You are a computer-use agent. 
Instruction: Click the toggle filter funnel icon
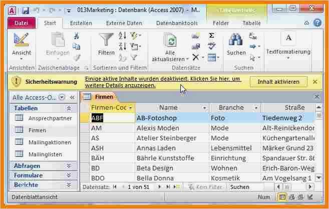pos(134,57)
